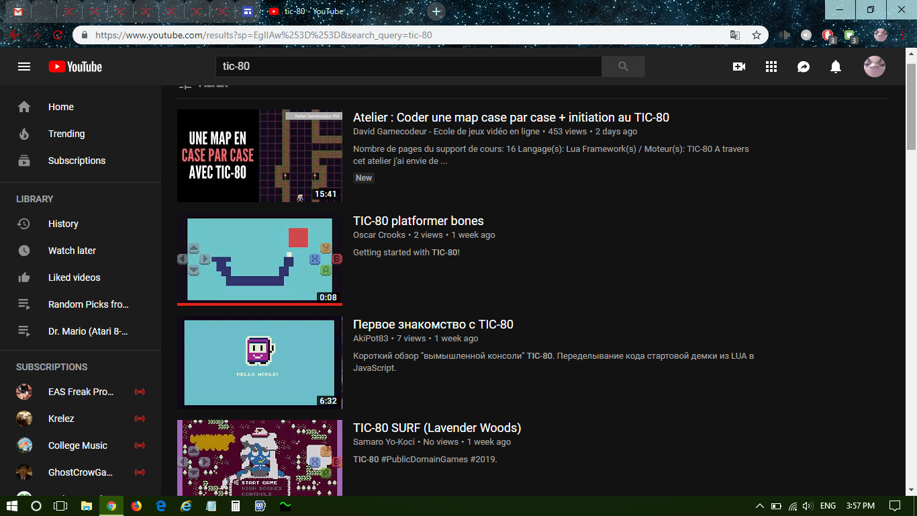Click the ENG language indicator in tray
Screen dimensions: 917x516
pos(828,506)
